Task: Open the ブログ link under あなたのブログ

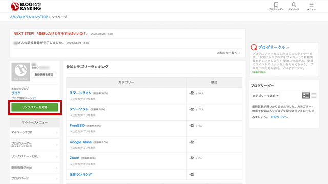Action: [16, 93]
